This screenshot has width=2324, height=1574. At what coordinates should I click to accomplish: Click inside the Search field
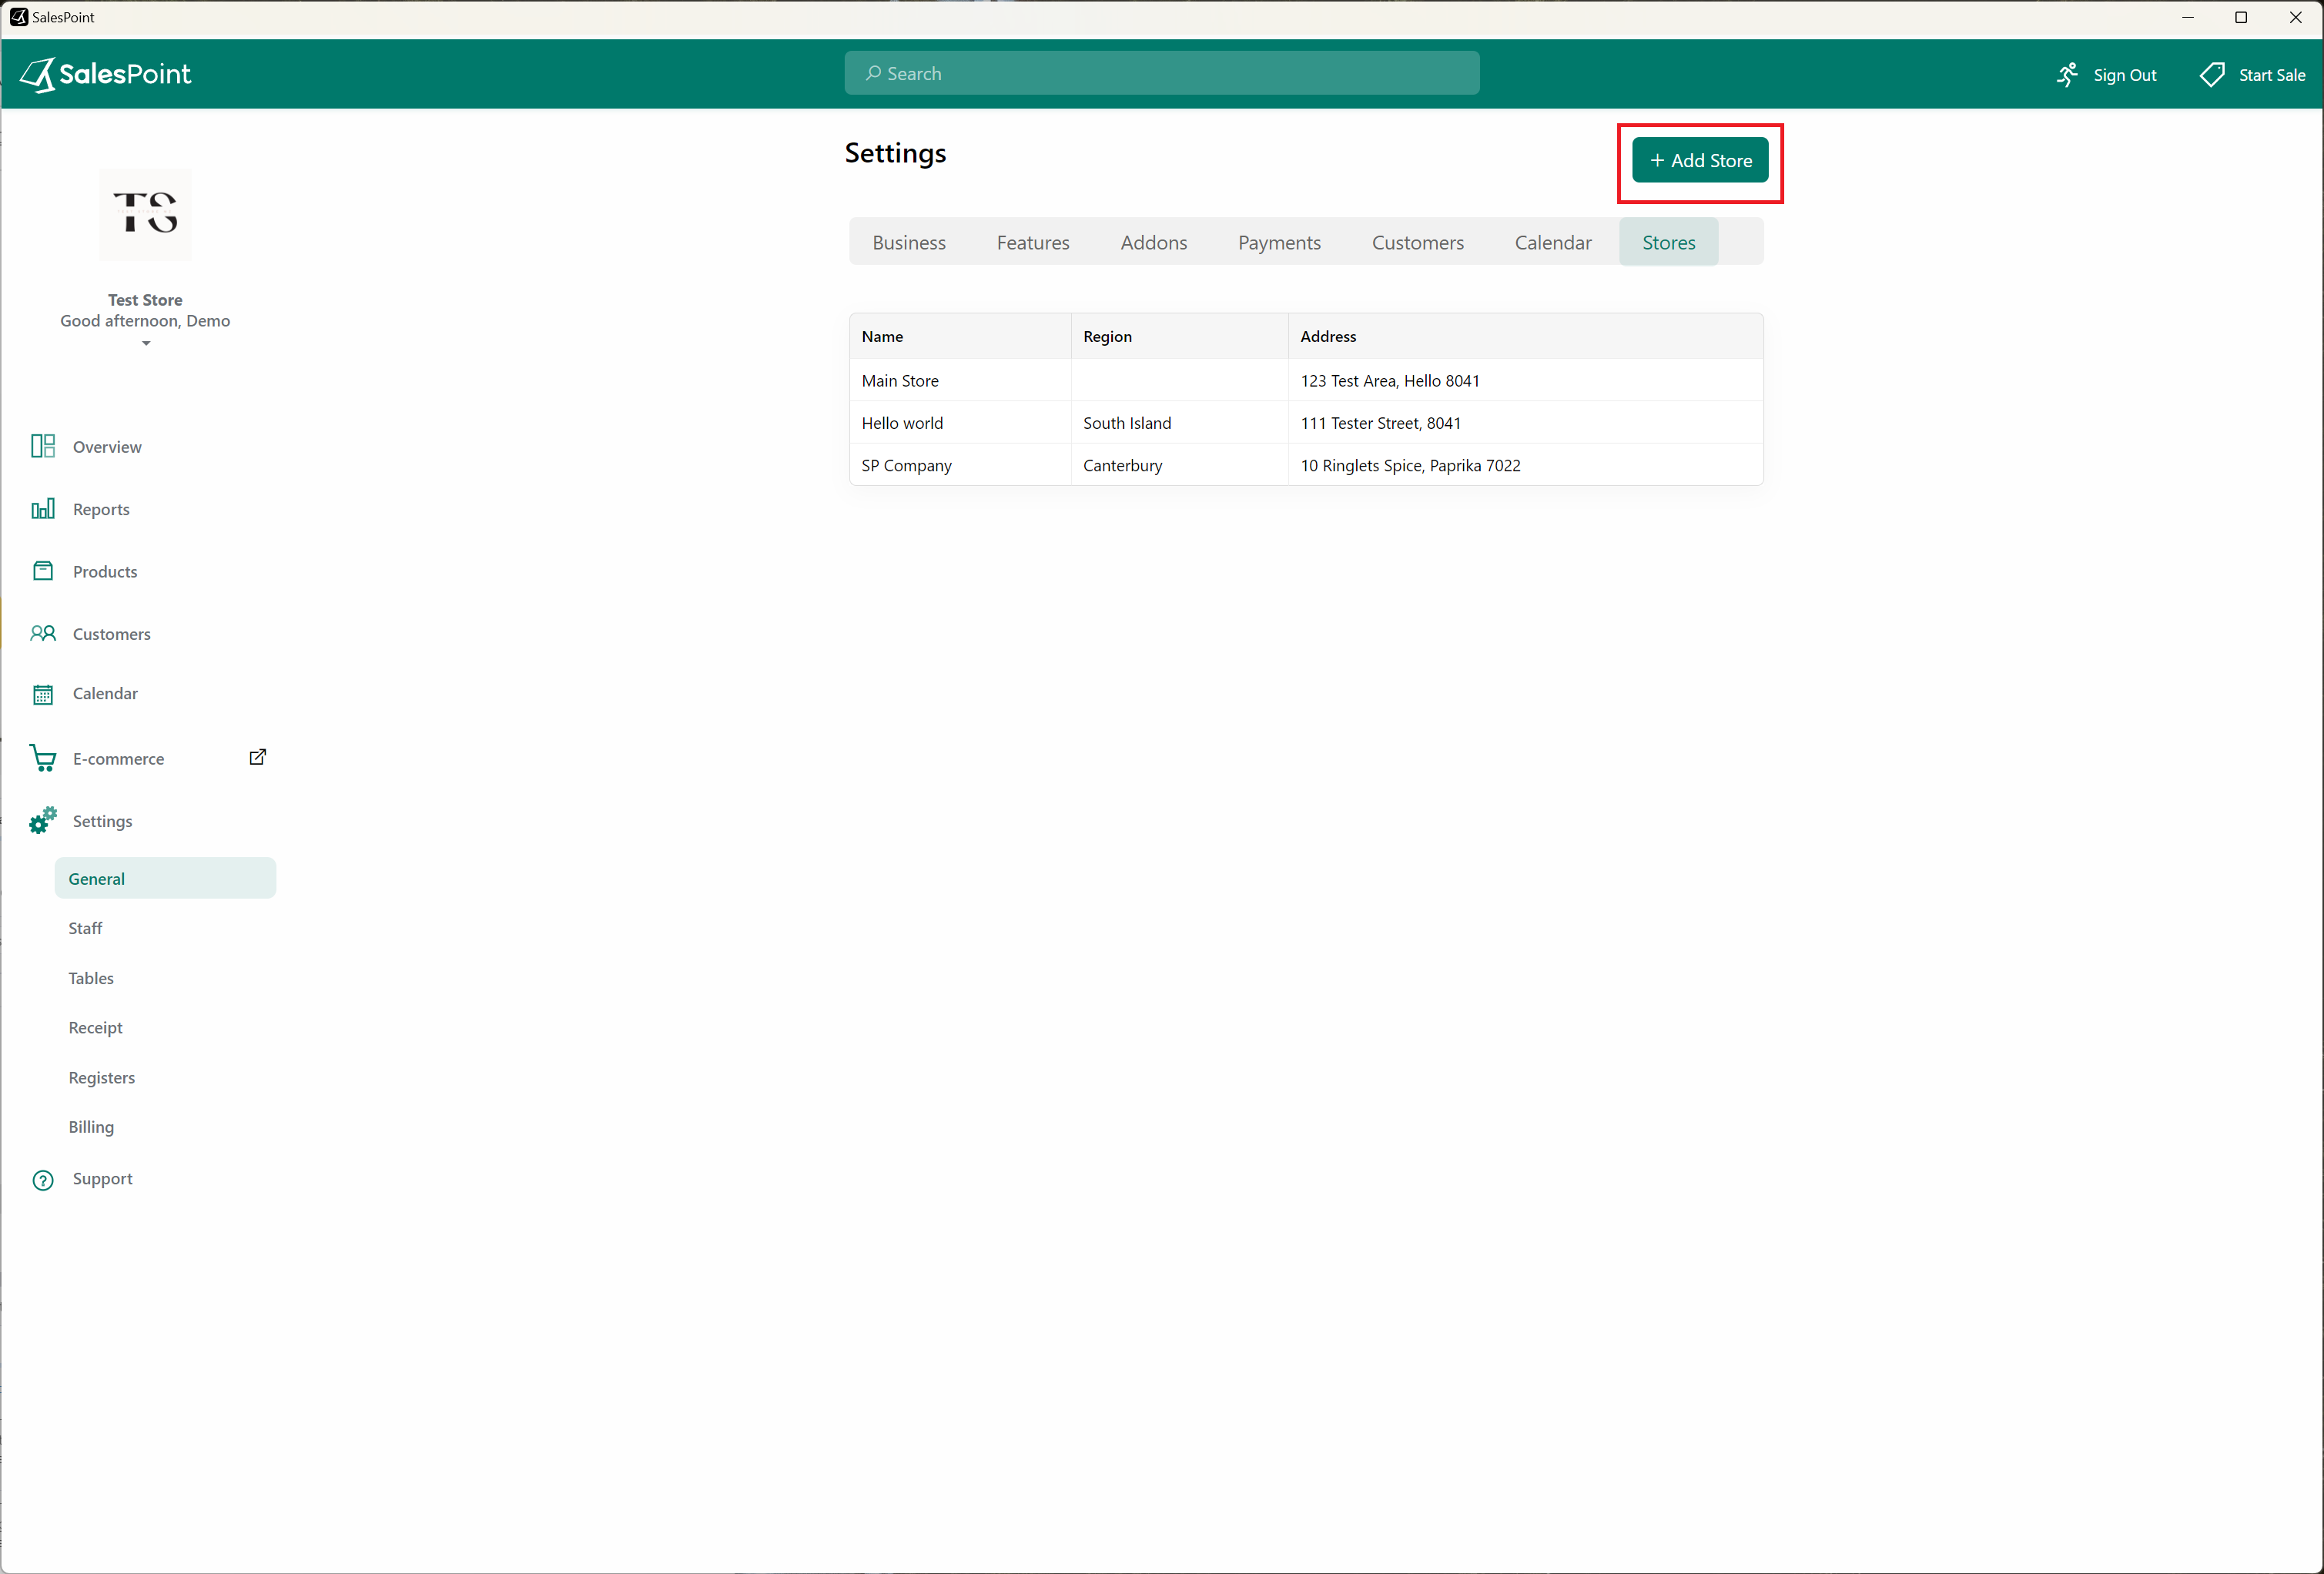pyautogui.click(x=1160, y=73)
